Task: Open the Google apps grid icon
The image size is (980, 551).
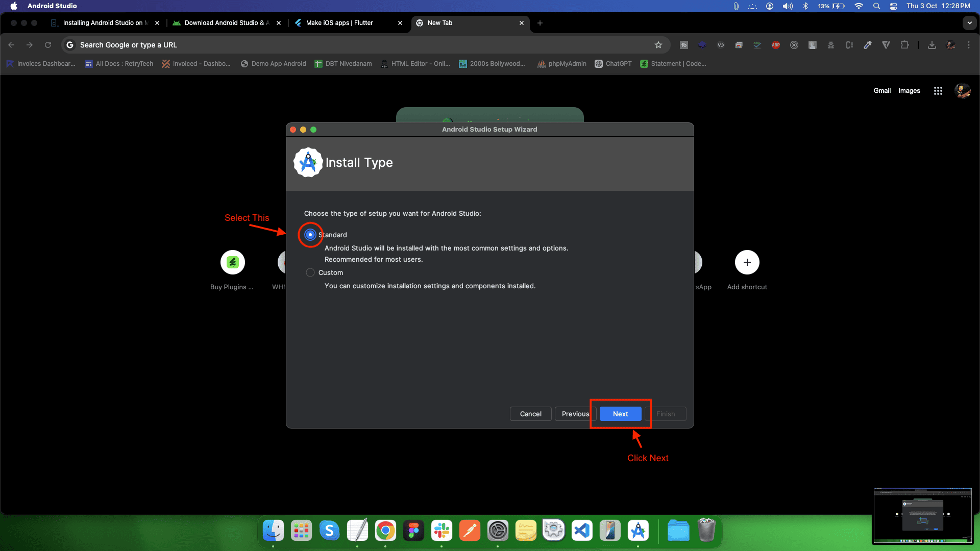Action: [938, 91]
